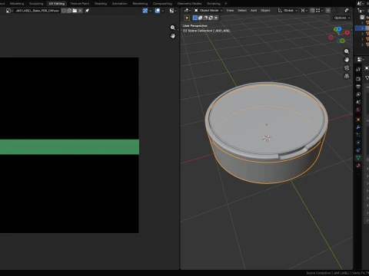Click the green band in the image texture

point(69,147)
